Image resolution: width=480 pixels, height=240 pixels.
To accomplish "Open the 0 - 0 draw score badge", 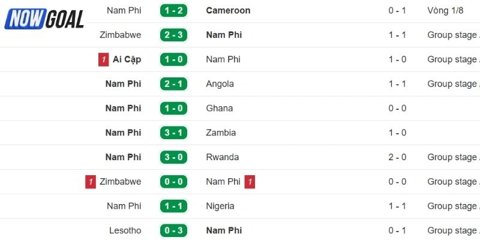I will point(174,182).
